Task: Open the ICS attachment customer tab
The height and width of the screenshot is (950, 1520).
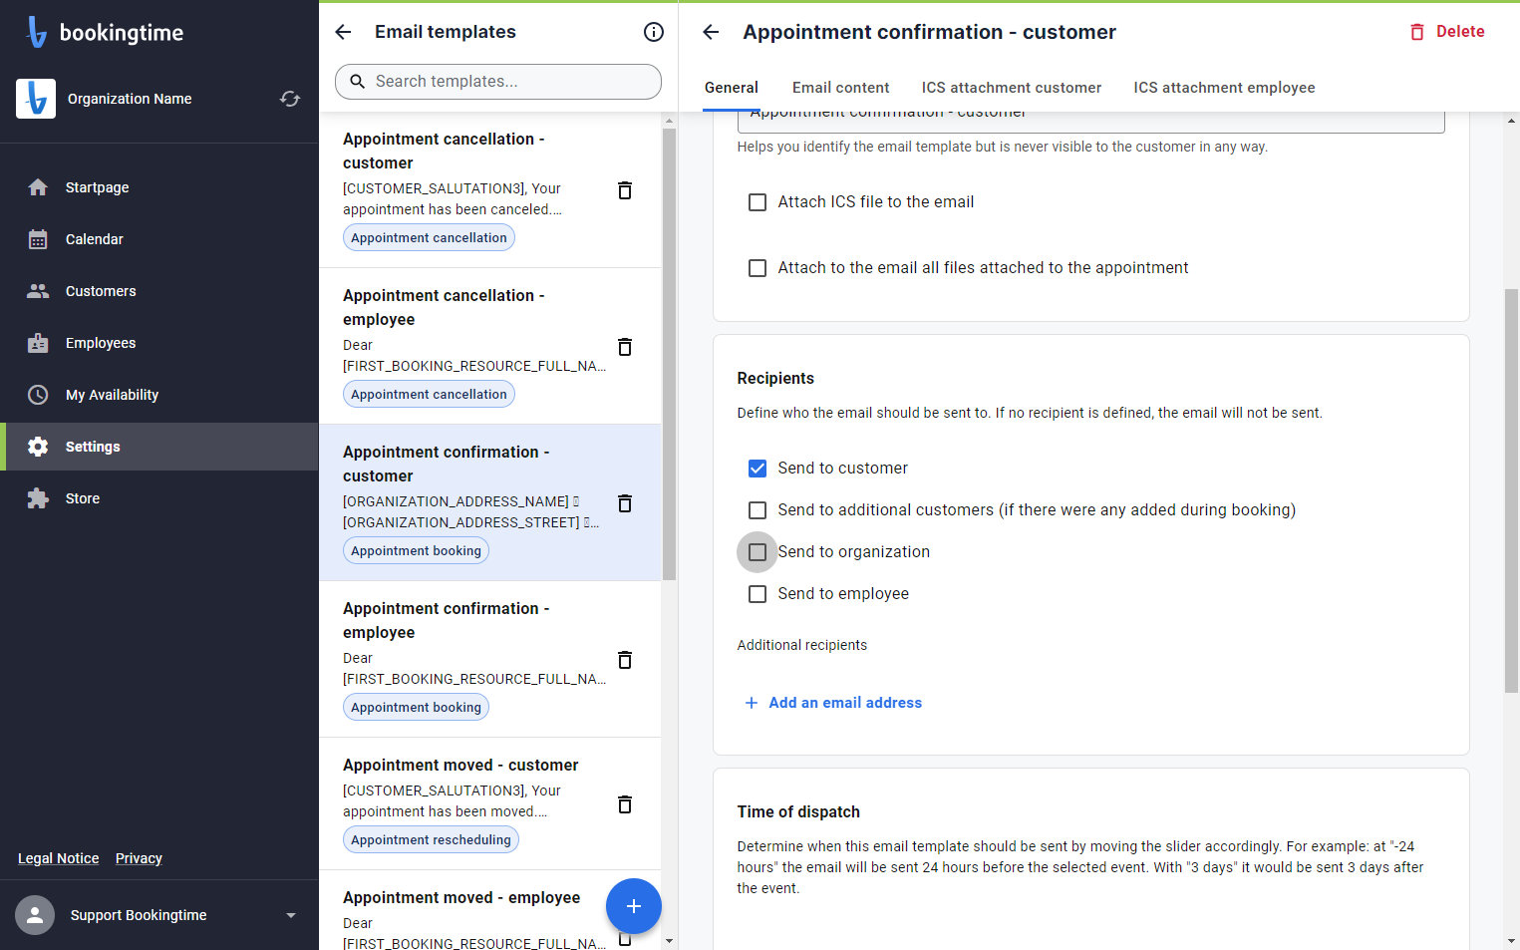Action: [x=1012, y=88]
